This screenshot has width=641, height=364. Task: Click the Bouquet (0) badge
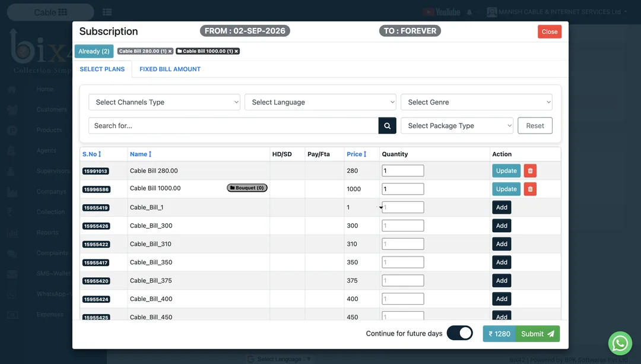(247, 188)
